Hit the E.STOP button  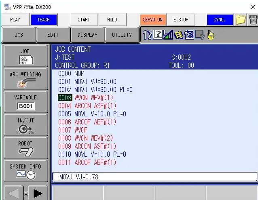[181, 20]
